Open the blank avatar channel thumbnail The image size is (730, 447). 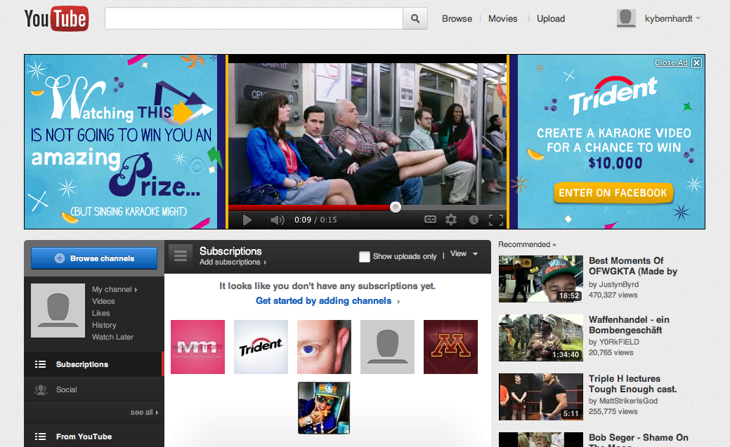tap(387, 347)
